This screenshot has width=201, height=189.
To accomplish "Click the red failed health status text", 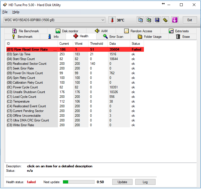I will [x=31, y=182].
